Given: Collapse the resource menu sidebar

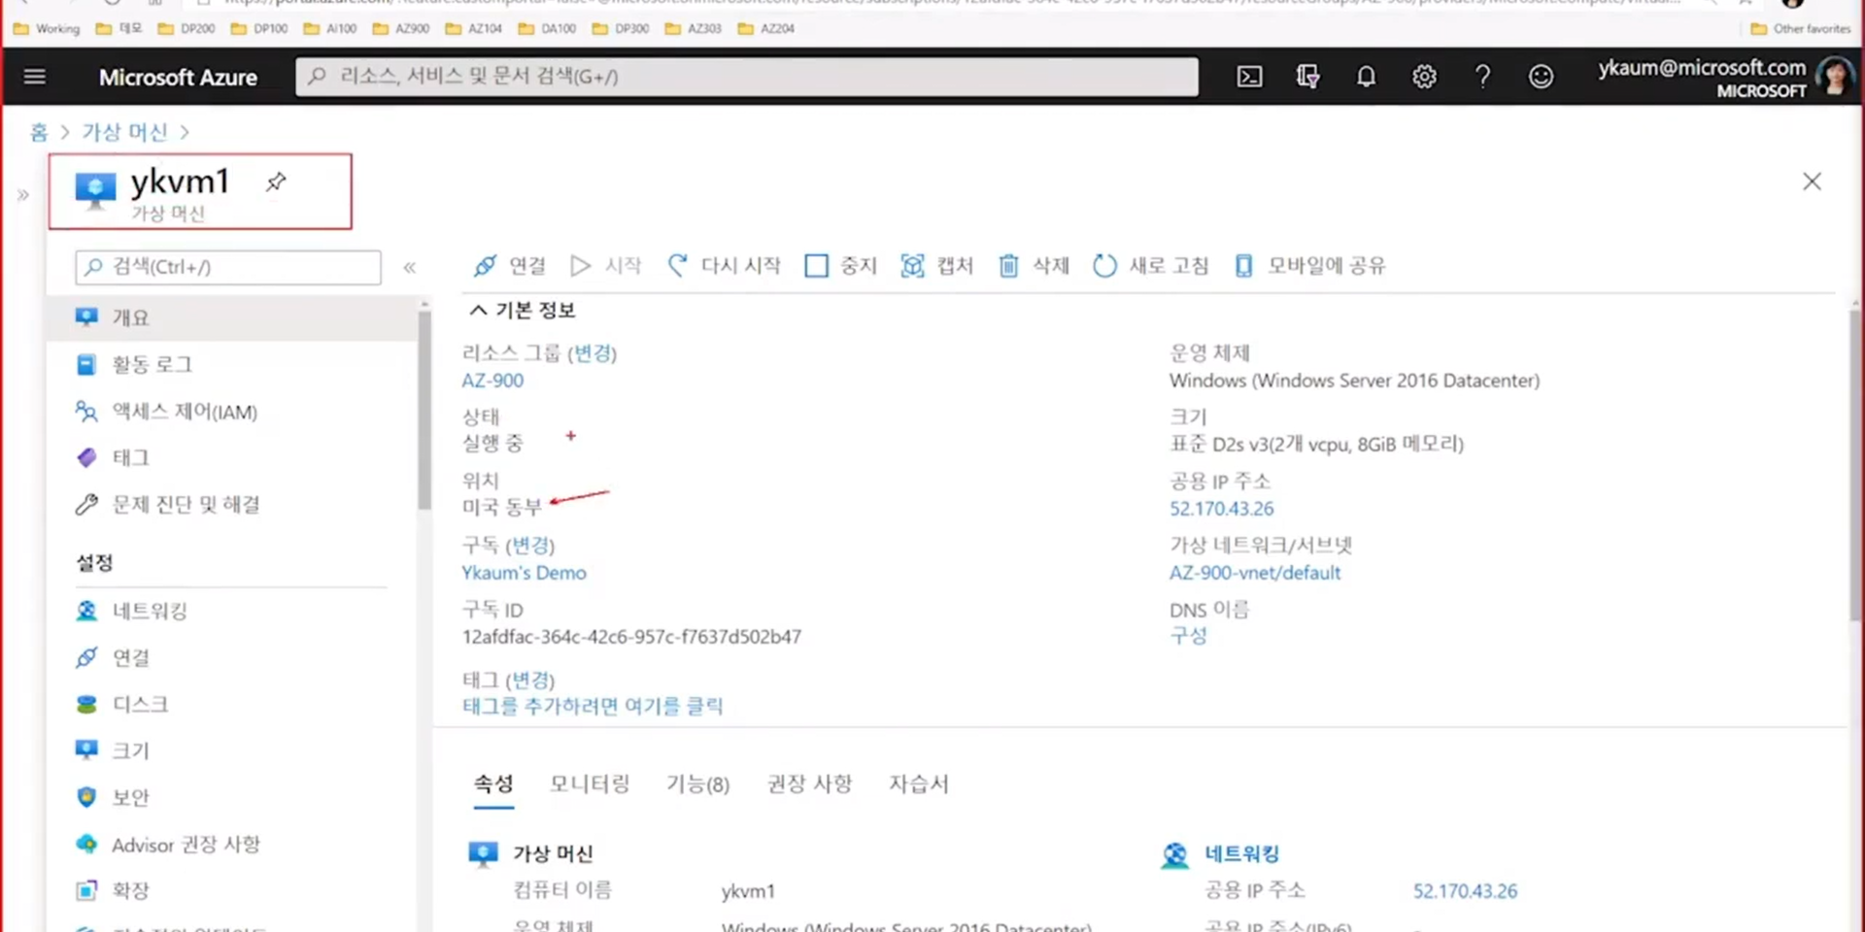Looking at the screenshot, I should point(410,267).
